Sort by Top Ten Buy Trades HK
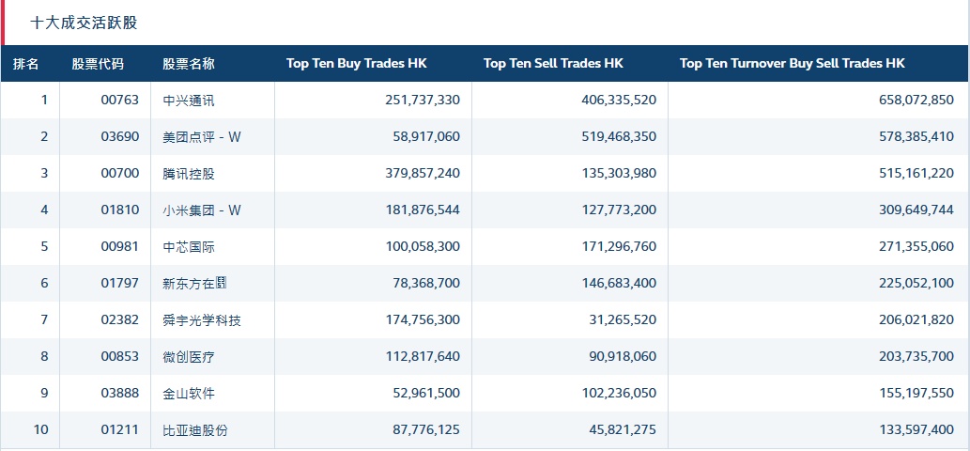 (356, 64)
